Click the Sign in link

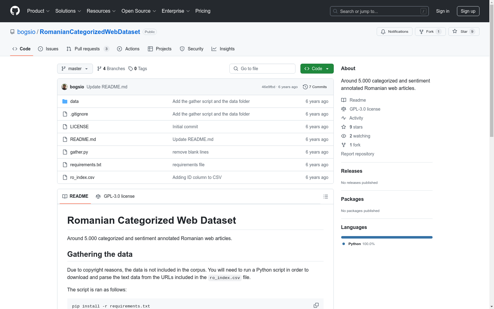[443, 11]
